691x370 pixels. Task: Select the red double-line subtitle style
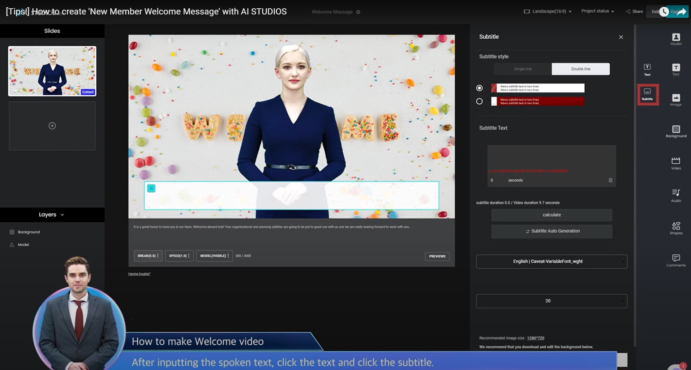click(x=479, y=102)
